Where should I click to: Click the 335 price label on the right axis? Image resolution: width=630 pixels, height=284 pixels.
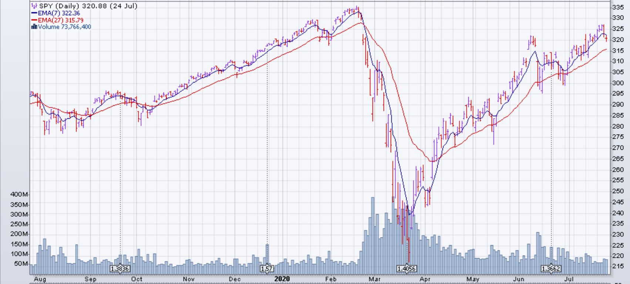(x=618, y=7)
